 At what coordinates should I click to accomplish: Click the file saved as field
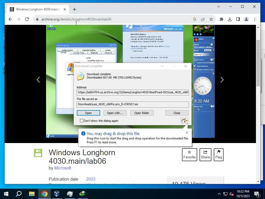click(133, 104)
